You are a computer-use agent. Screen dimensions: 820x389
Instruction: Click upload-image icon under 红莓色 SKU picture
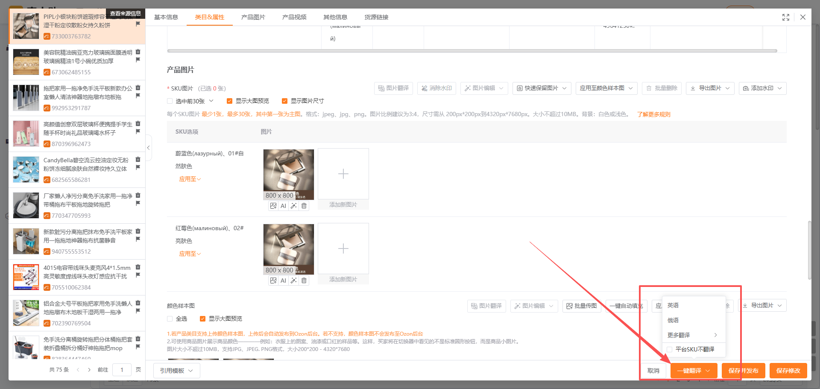[273, 281]
